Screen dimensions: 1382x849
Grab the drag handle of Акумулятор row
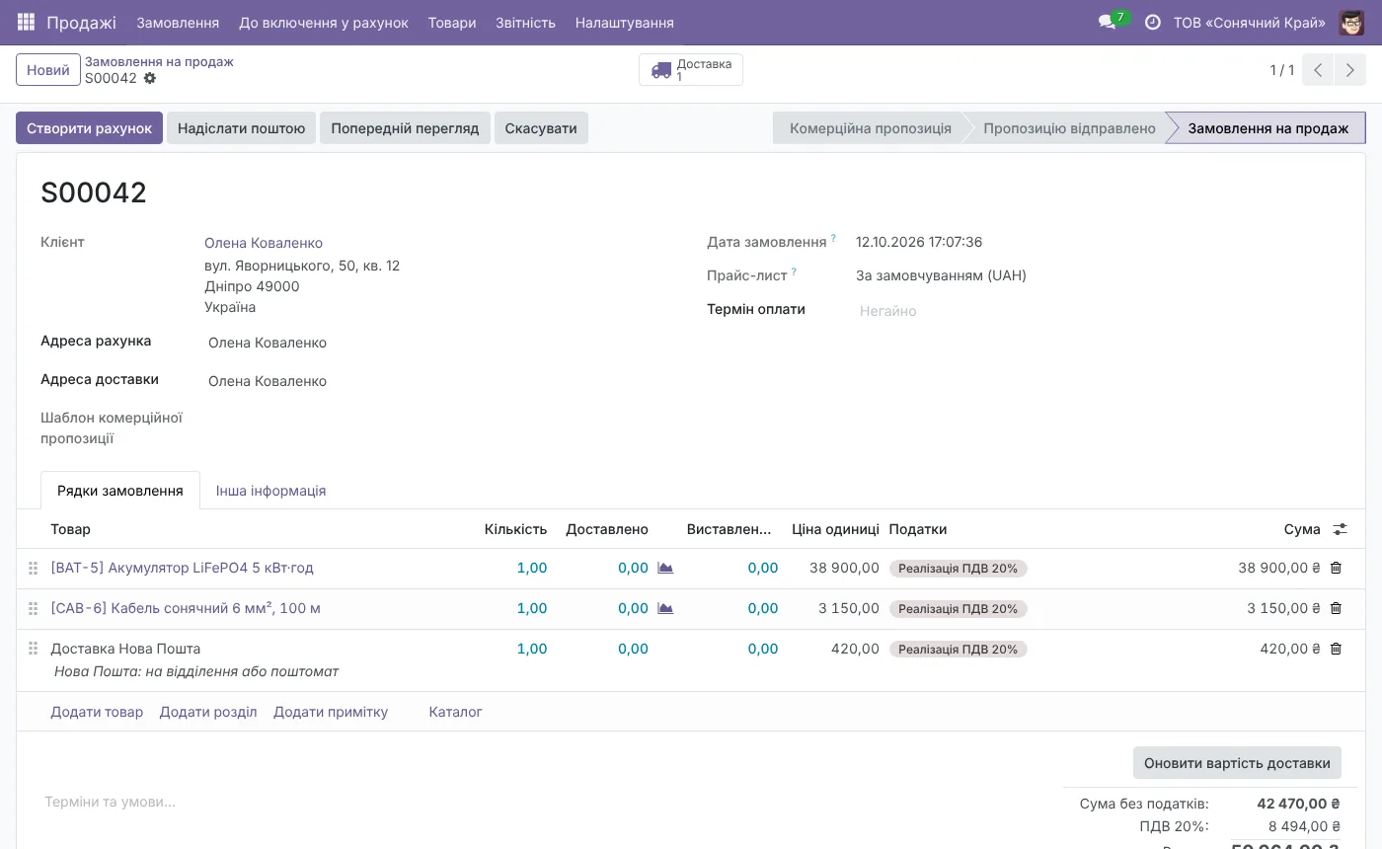[33, 568]
